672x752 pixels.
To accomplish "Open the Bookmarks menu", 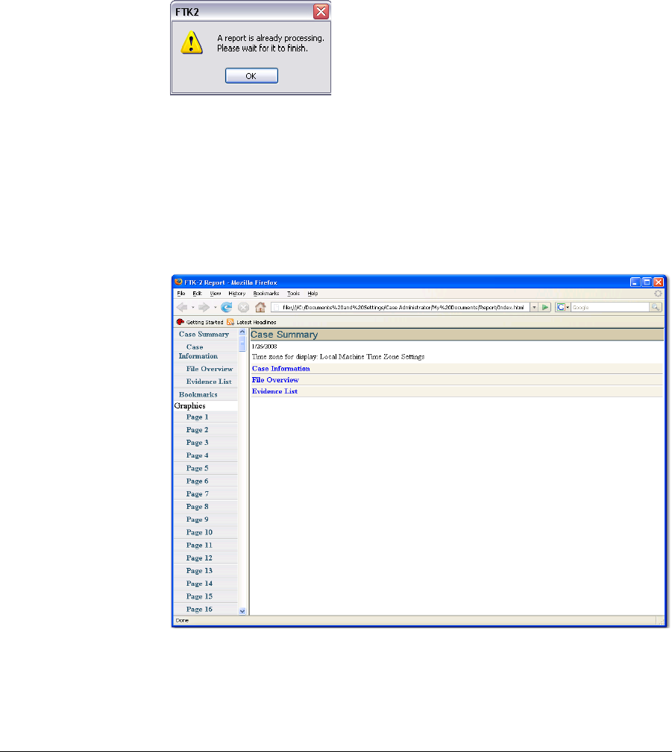I will [x=266, y=294].
